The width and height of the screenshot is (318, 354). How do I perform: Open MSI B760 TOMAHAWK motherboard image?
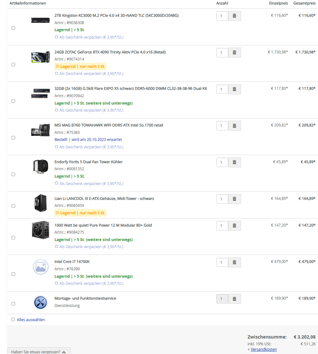tap(41, 130)
